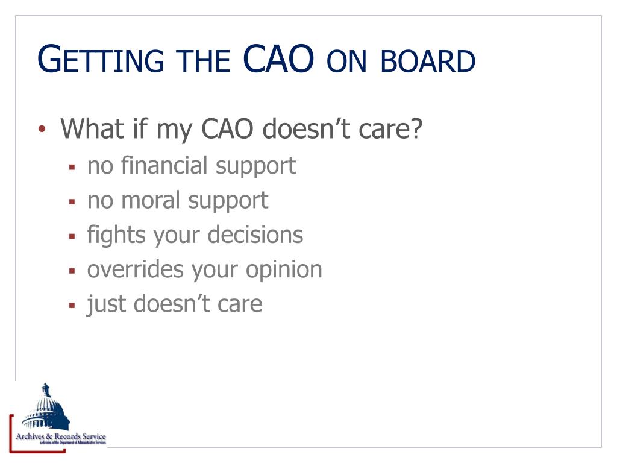Click the capitol dome image in the logo
617x463 pixels.
(46, 408)
